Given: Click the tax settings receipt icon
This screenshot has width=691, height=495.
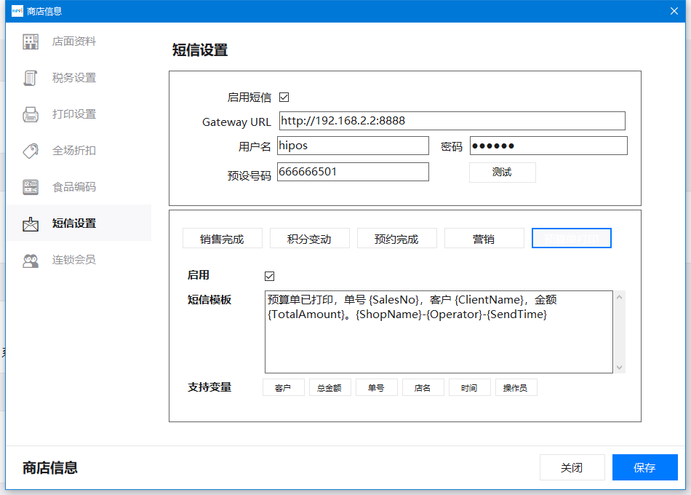Looking at the screenshot, I should (31, 78).
